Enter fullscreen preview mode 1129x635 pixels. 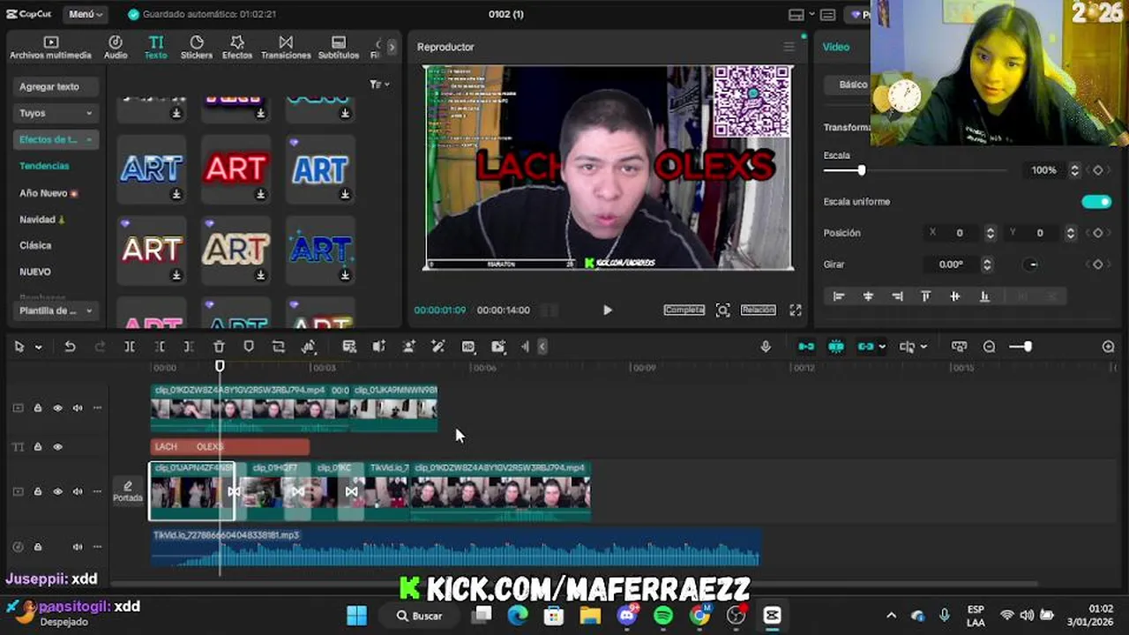[x=796, y=310]
